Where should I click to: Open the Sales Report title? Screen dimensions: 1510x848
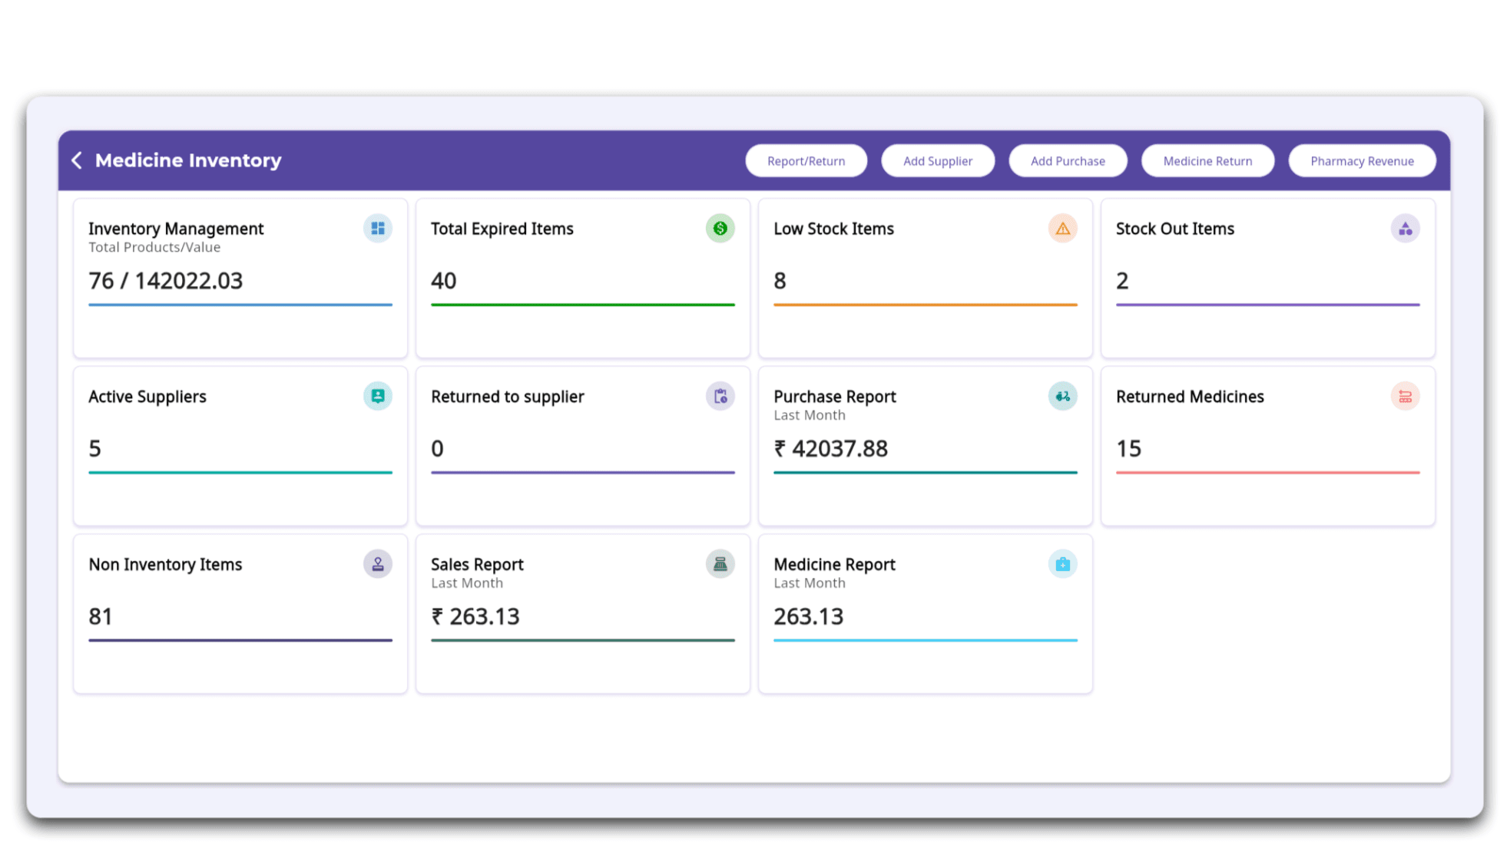(477, 564)
